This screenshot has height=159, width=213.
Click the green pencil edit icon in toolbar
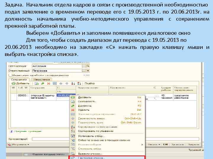[x=43, y=84]
